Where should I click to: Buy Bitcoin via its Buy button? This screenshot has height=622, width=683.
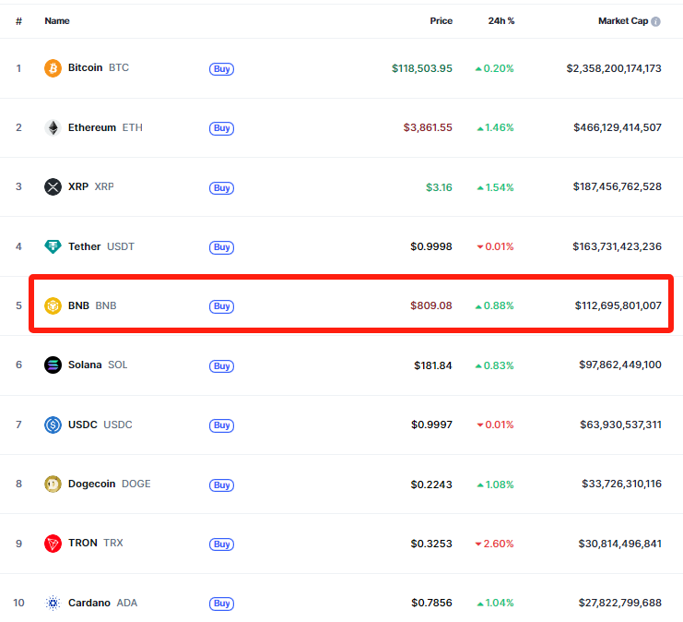[x=222, y=69]
